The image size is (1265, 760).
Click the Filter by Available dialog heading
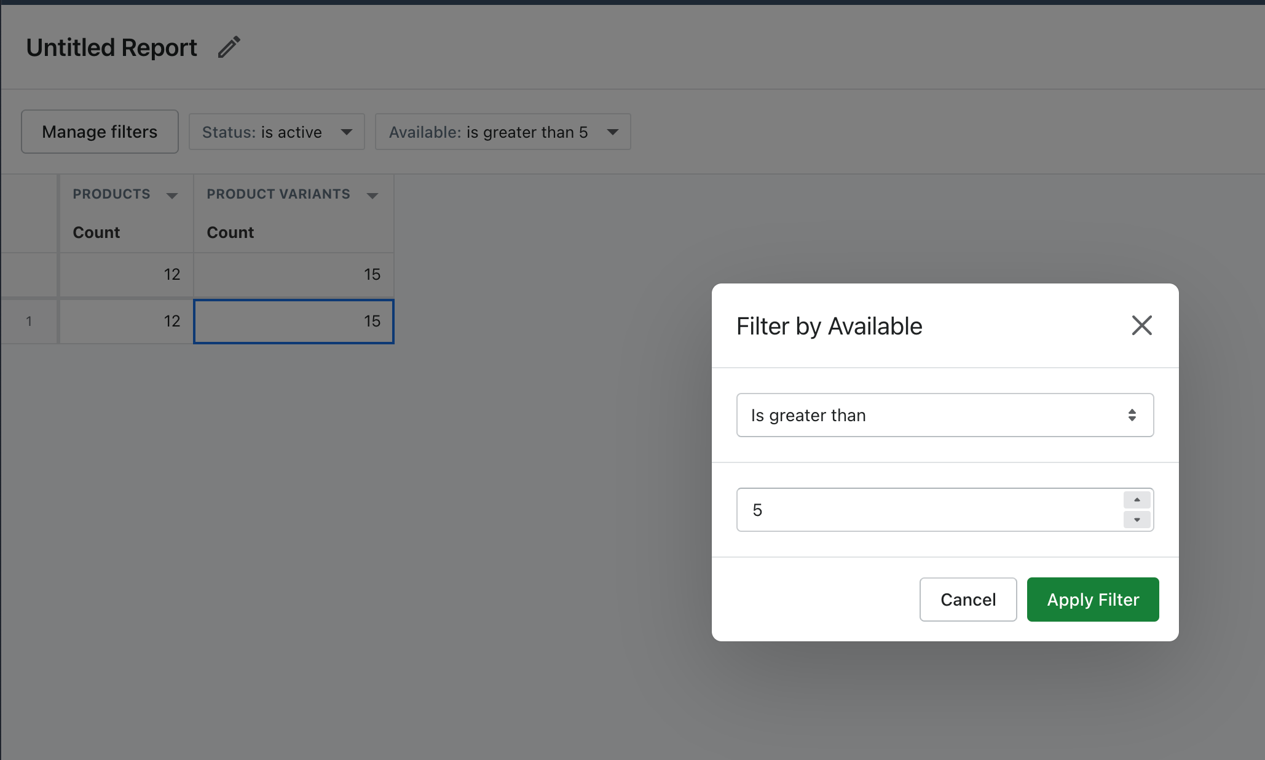(829, 326)
